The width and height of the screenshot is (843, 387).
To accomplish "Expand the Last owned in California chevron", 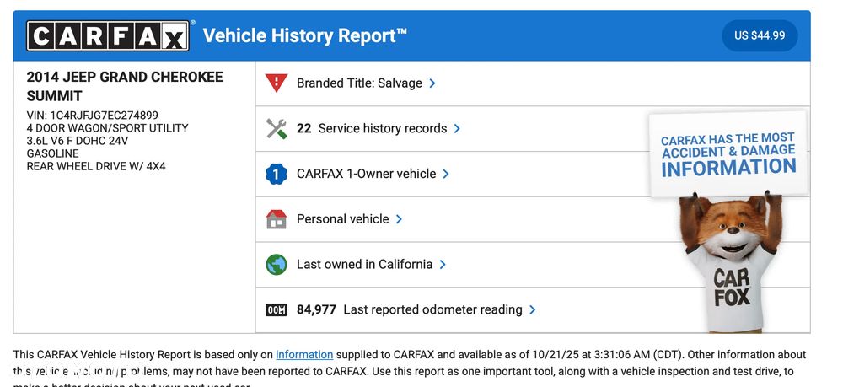I will 443,265.
